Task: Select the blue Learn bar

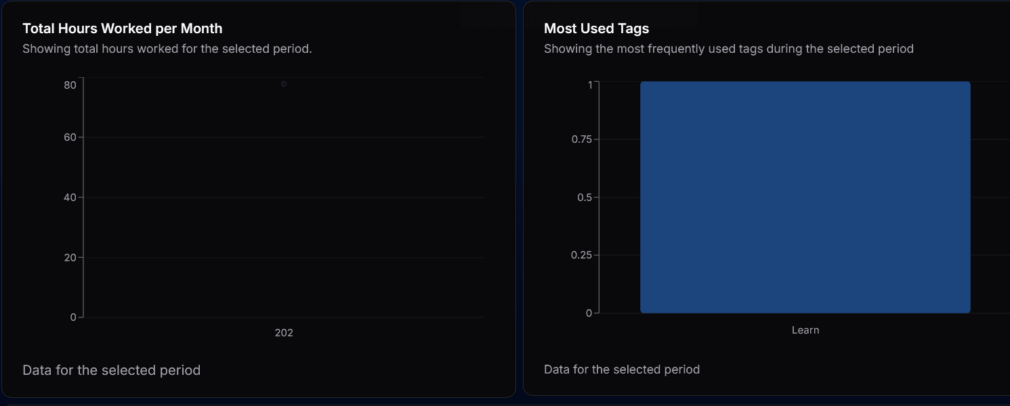Action: 805,197
